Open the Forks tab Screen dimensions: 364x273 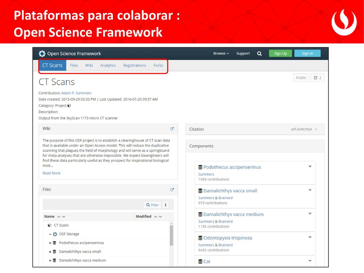158,65
